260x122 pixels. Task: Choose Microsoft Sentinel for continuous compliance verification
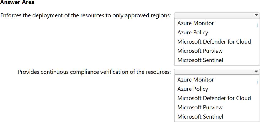pos(200,117)
